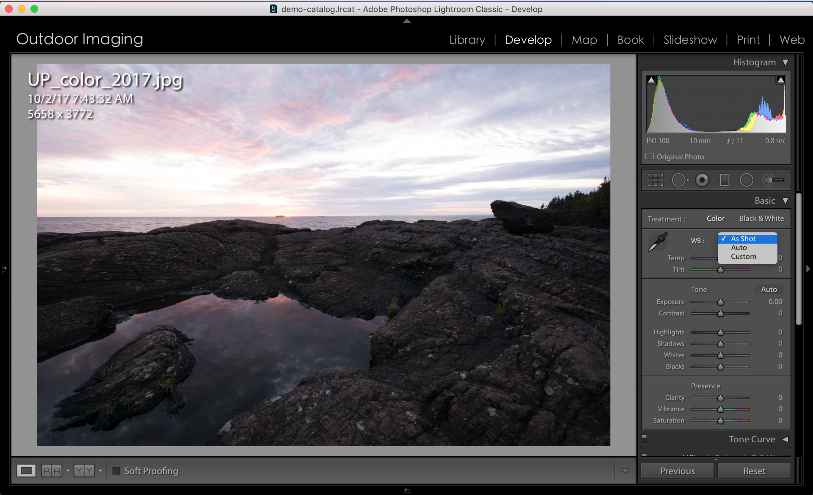
Task: Click the Exposure slider handle
Action: 720,302
